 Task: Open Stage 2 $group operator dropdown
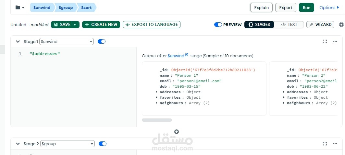tap(67, 144)
